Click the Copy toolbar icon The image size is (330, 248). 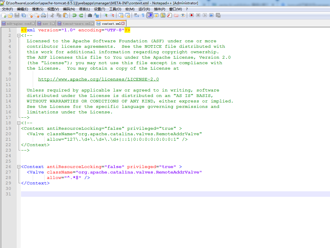pyautogui.click(x=59, y=15)
